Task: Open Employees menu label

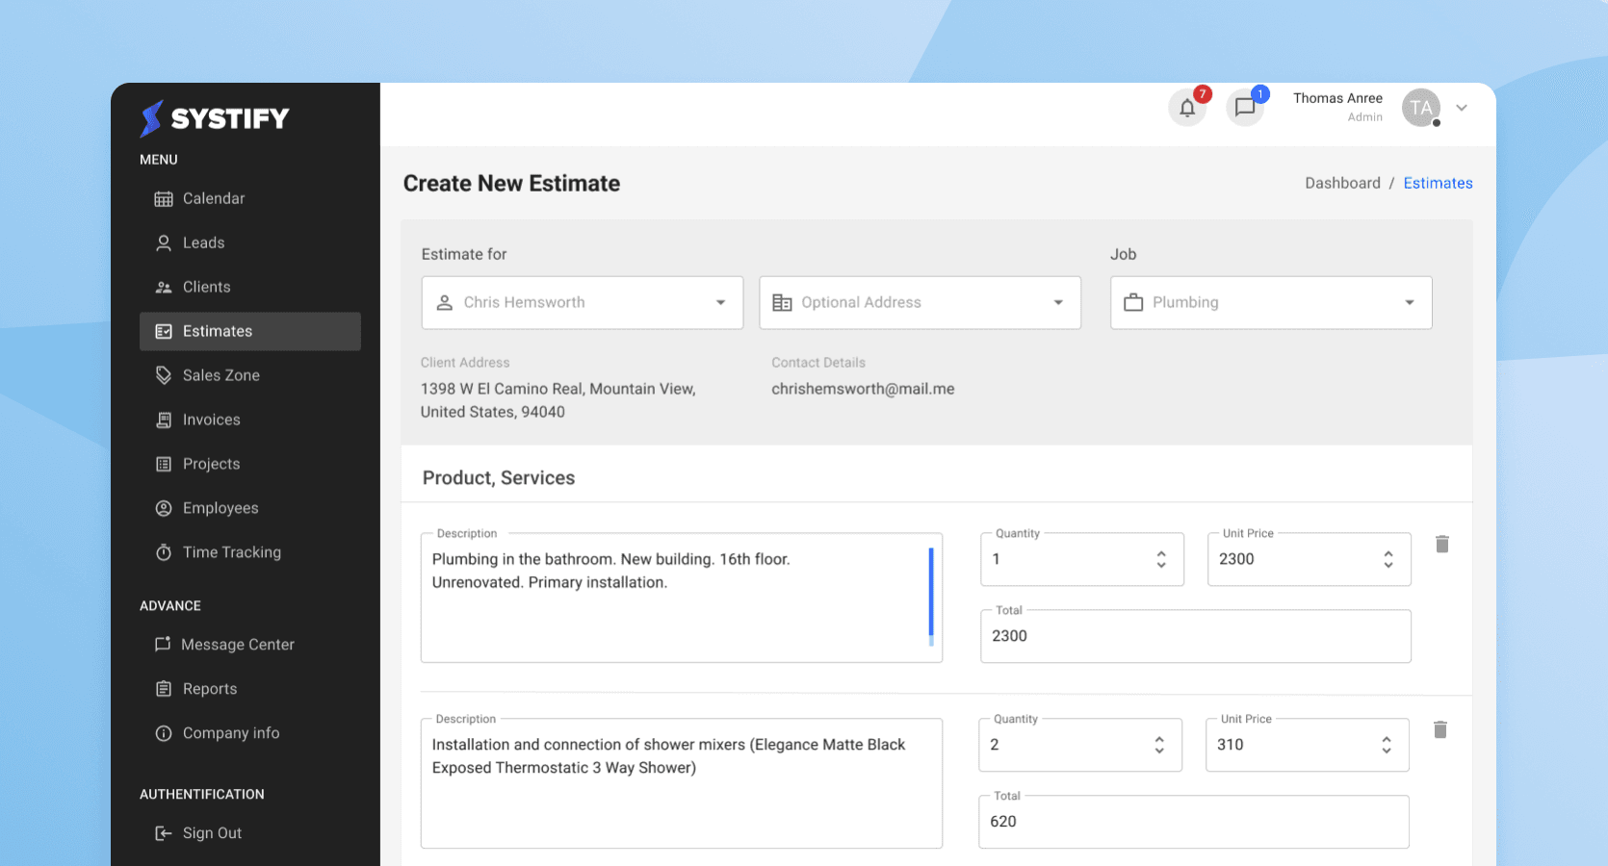Action: pos(220,508)
